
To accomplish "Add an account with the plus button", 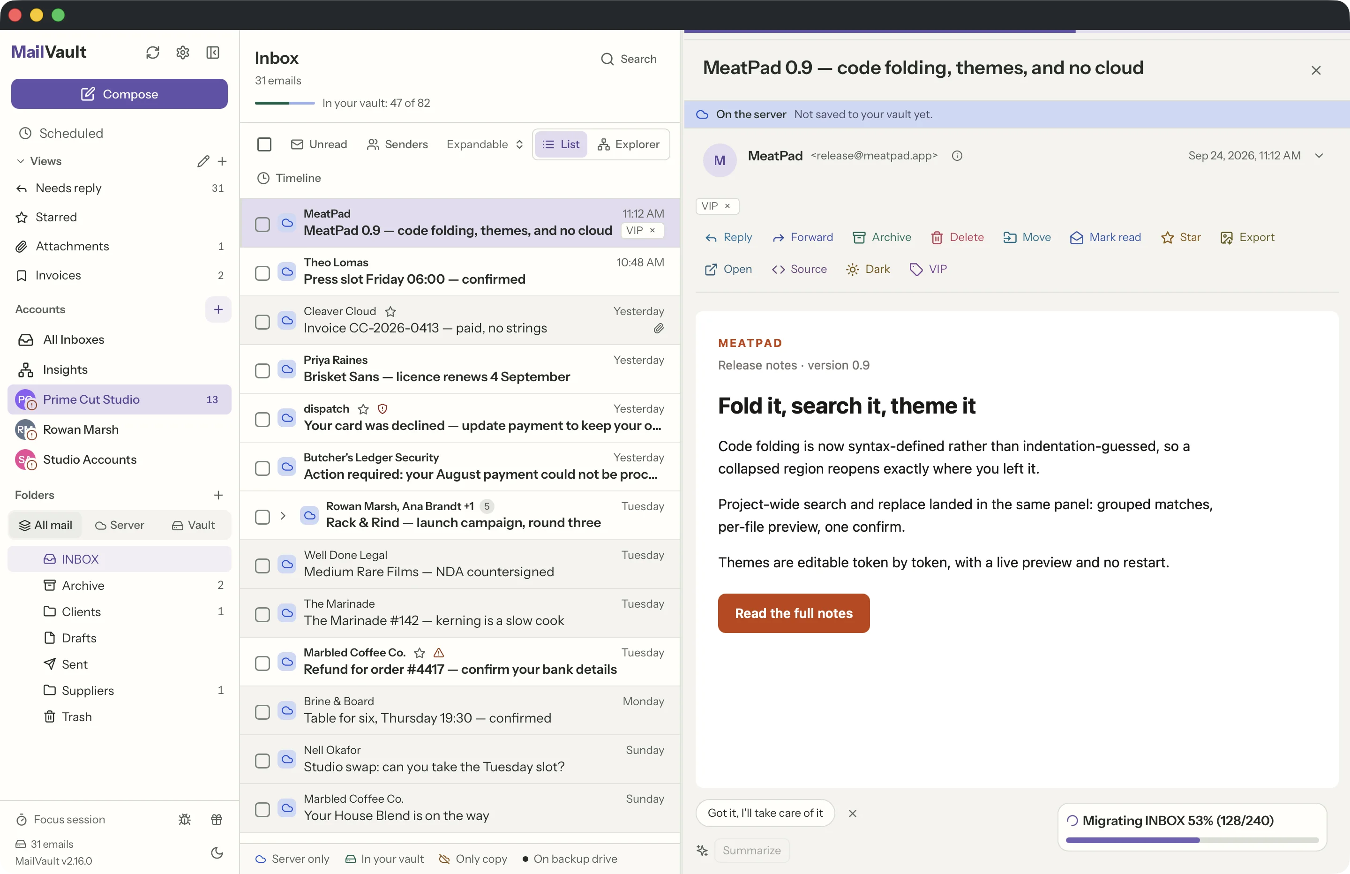I will 218,309.
